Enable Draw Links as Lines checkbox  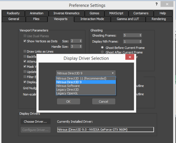(x=25, y=51)
